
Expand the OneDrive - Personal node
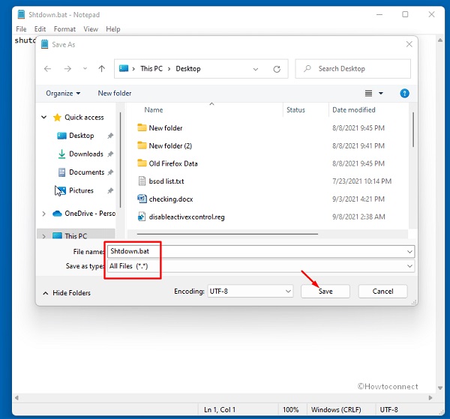coord(43,214)
